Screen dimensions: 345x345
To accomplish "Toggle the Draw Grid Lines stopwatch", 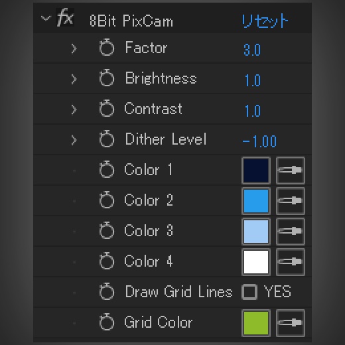I will pos(107,291).
